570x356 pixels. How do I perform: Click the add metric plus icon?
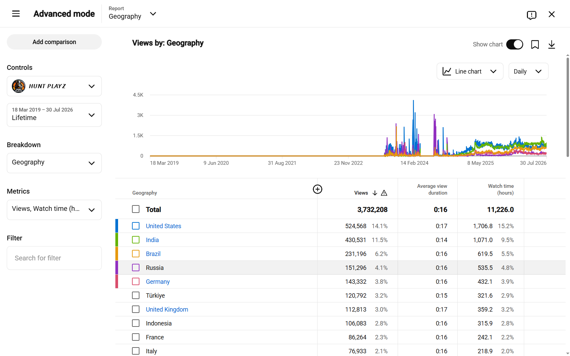pos(318,189)
